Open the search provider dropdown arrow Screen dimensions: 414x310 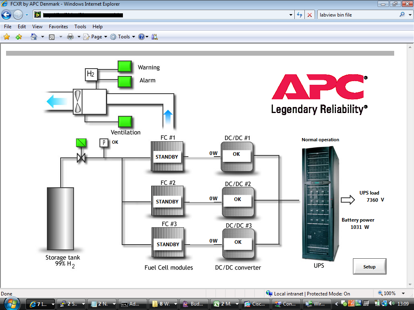pyautogui.click(x=410, y=15)
